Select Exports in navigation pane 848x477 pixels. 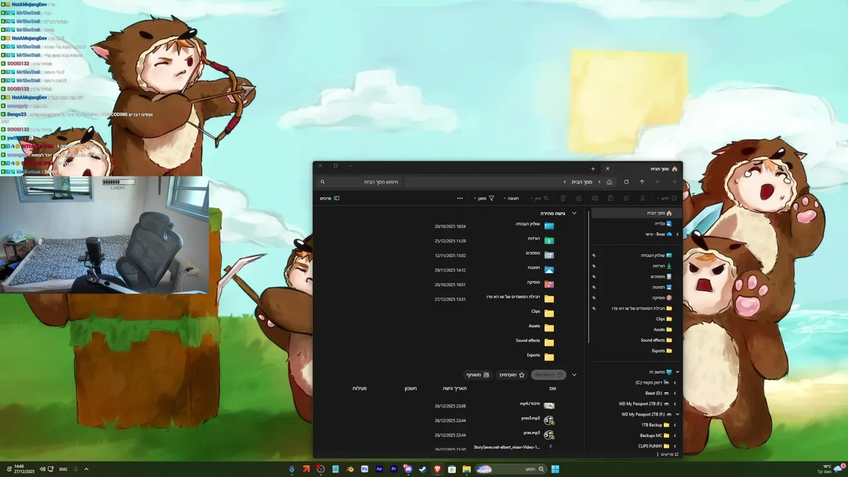(x=662, y=350)
